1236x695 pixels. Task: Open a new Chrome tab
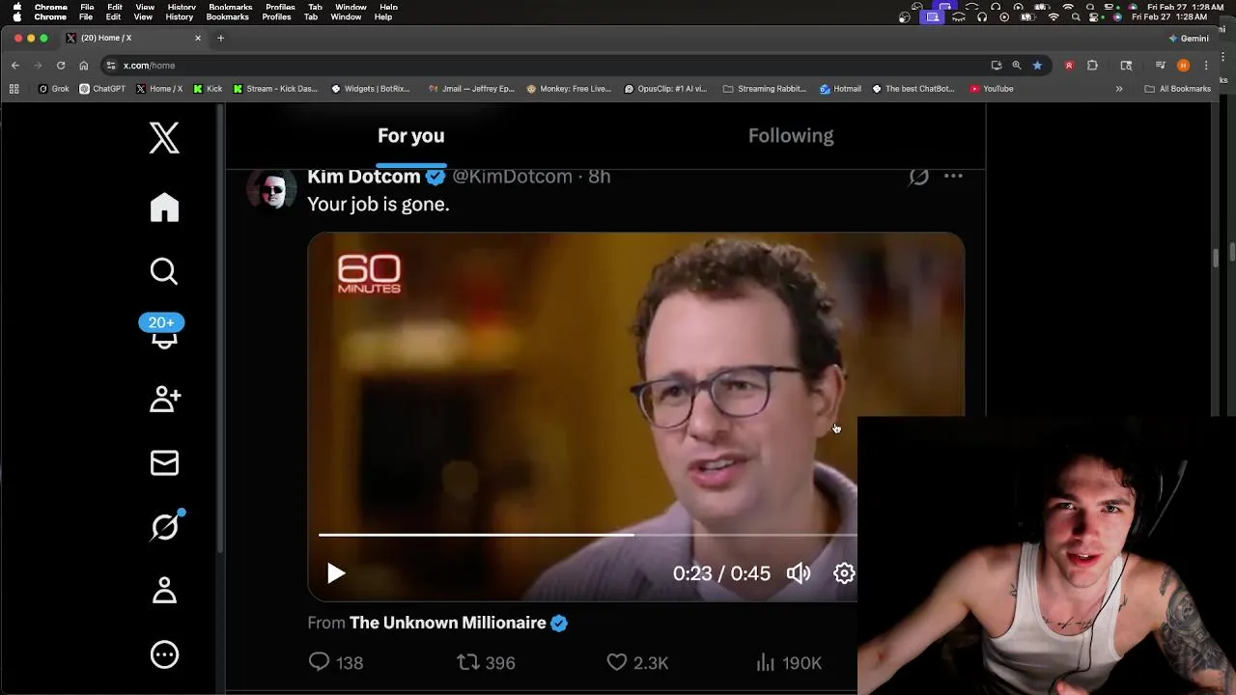coord(220,38)
